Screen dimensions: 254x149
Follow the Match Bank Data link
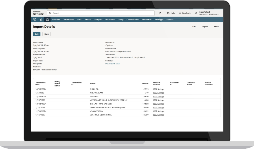[x=112, y=64]
